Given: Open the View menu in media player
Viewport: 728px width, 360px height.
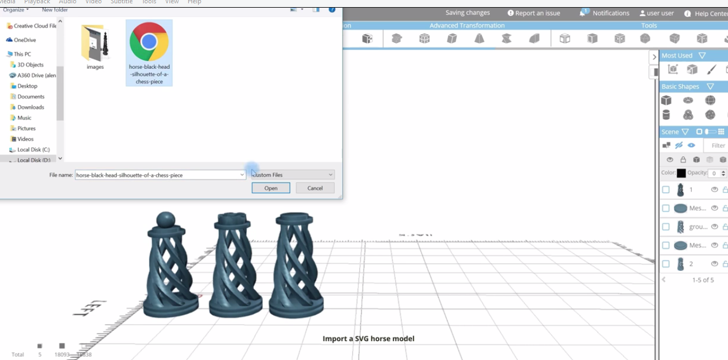Looking at the screenshot, I should tap(172, 2).
